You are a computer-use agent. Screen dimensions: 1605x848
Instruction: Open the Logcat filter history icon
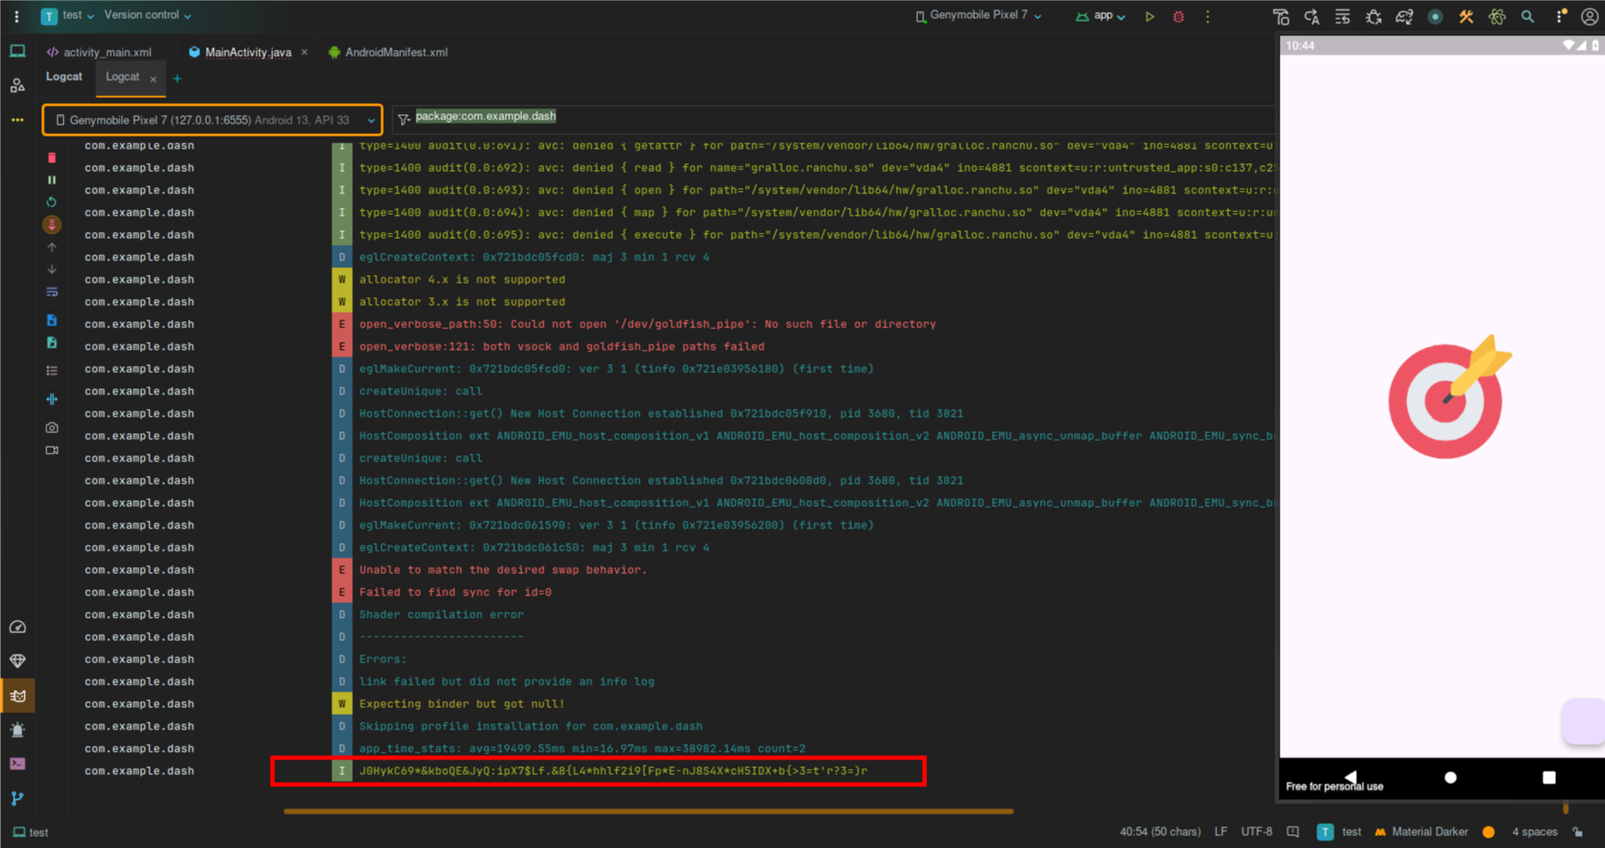tap(404, 120)
